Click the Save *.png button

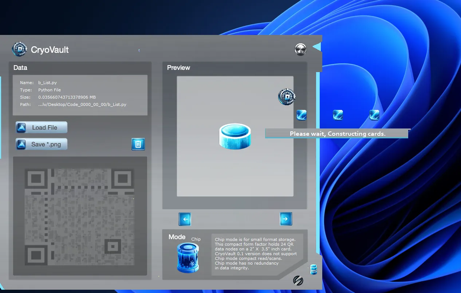coord(42,144)
